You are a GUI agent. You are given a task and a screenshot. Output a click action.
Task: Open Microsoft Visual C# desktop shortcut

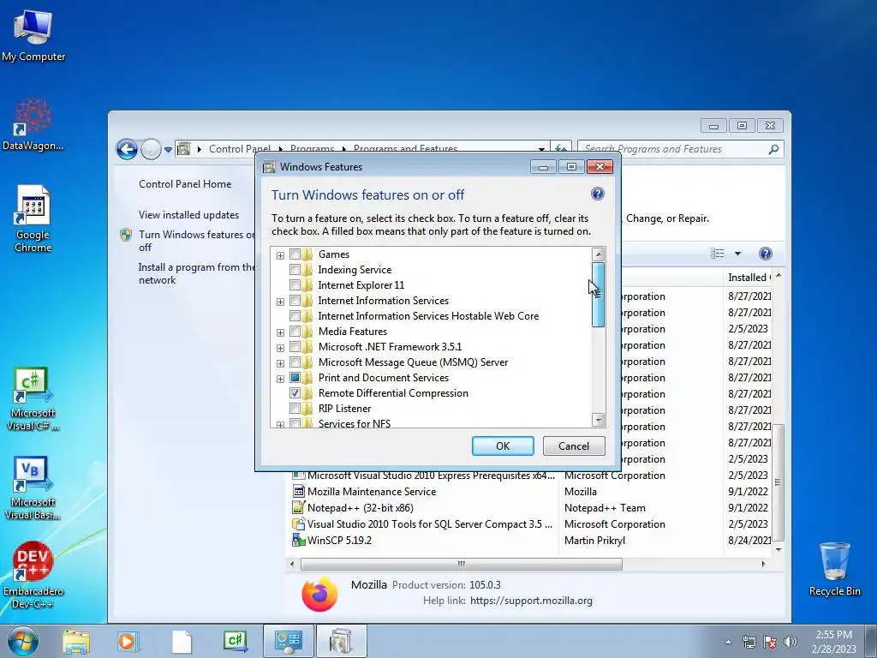click(x=33, y=398)
